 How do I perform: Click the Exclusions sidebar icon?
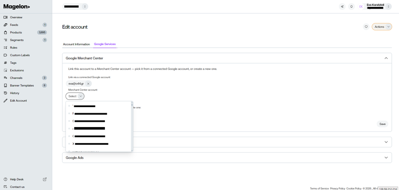point(6,70)
